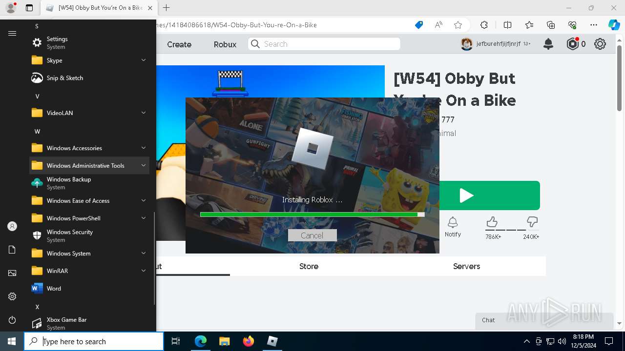
Task: Click the Windows taskbar search box
Action: tap(94, 341)
